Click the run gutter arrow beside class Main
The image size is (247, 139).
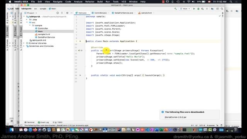[x=80, y=41]
